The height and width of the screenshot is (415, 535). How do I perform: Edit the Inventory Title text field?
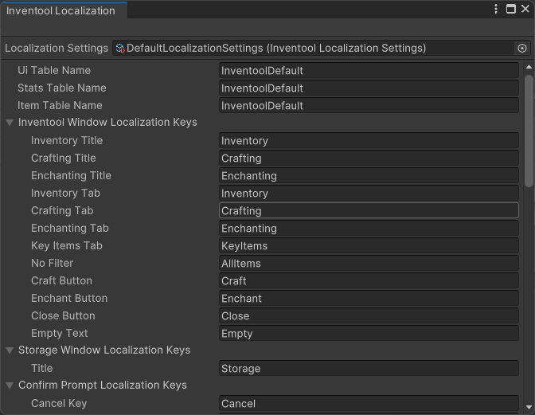pos(369,141)
